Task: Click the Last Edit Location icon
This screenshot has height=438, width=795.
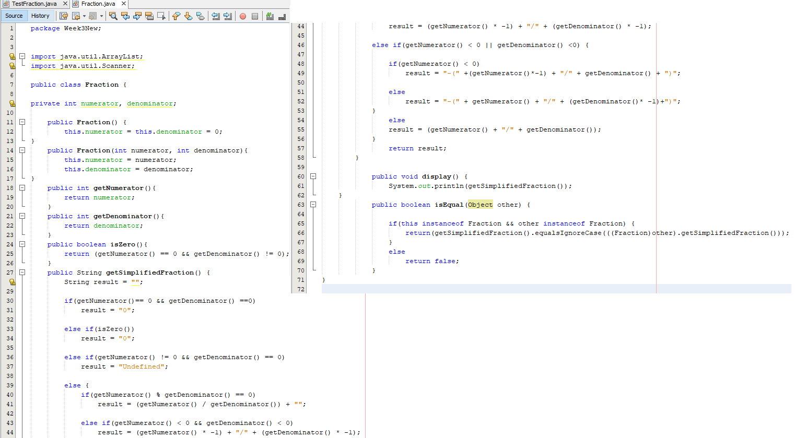Action: coord(64,16)
